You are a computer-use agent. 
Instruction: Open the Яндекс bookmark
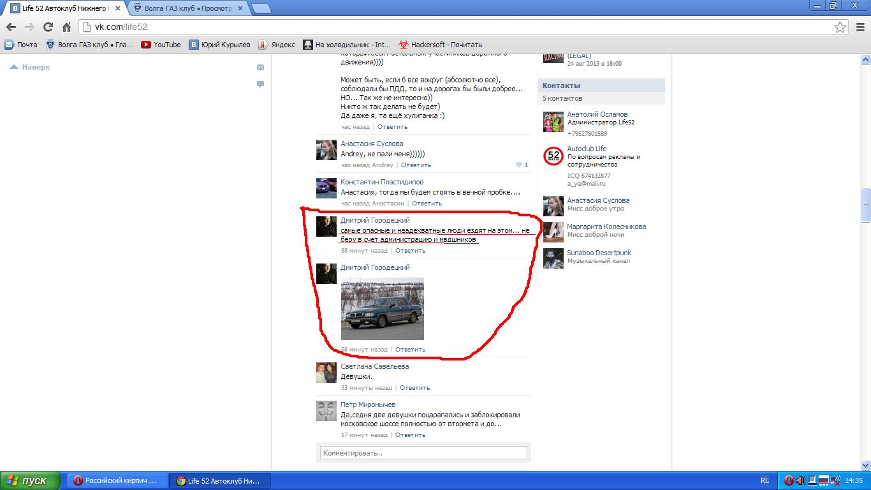click(277, 45)
